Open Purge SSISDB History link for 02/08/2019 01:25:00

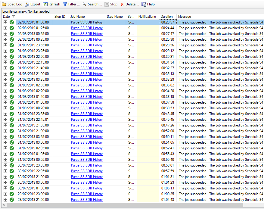tap(87, 28)
